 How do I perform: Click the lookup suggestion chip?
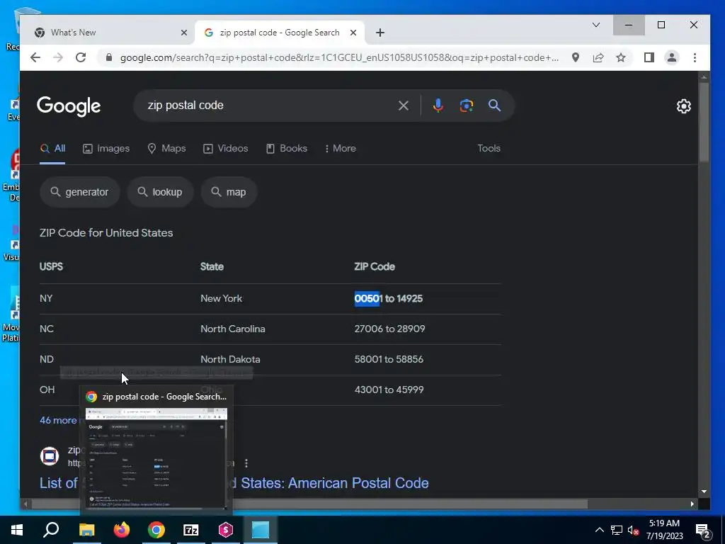tap(160, 192)
